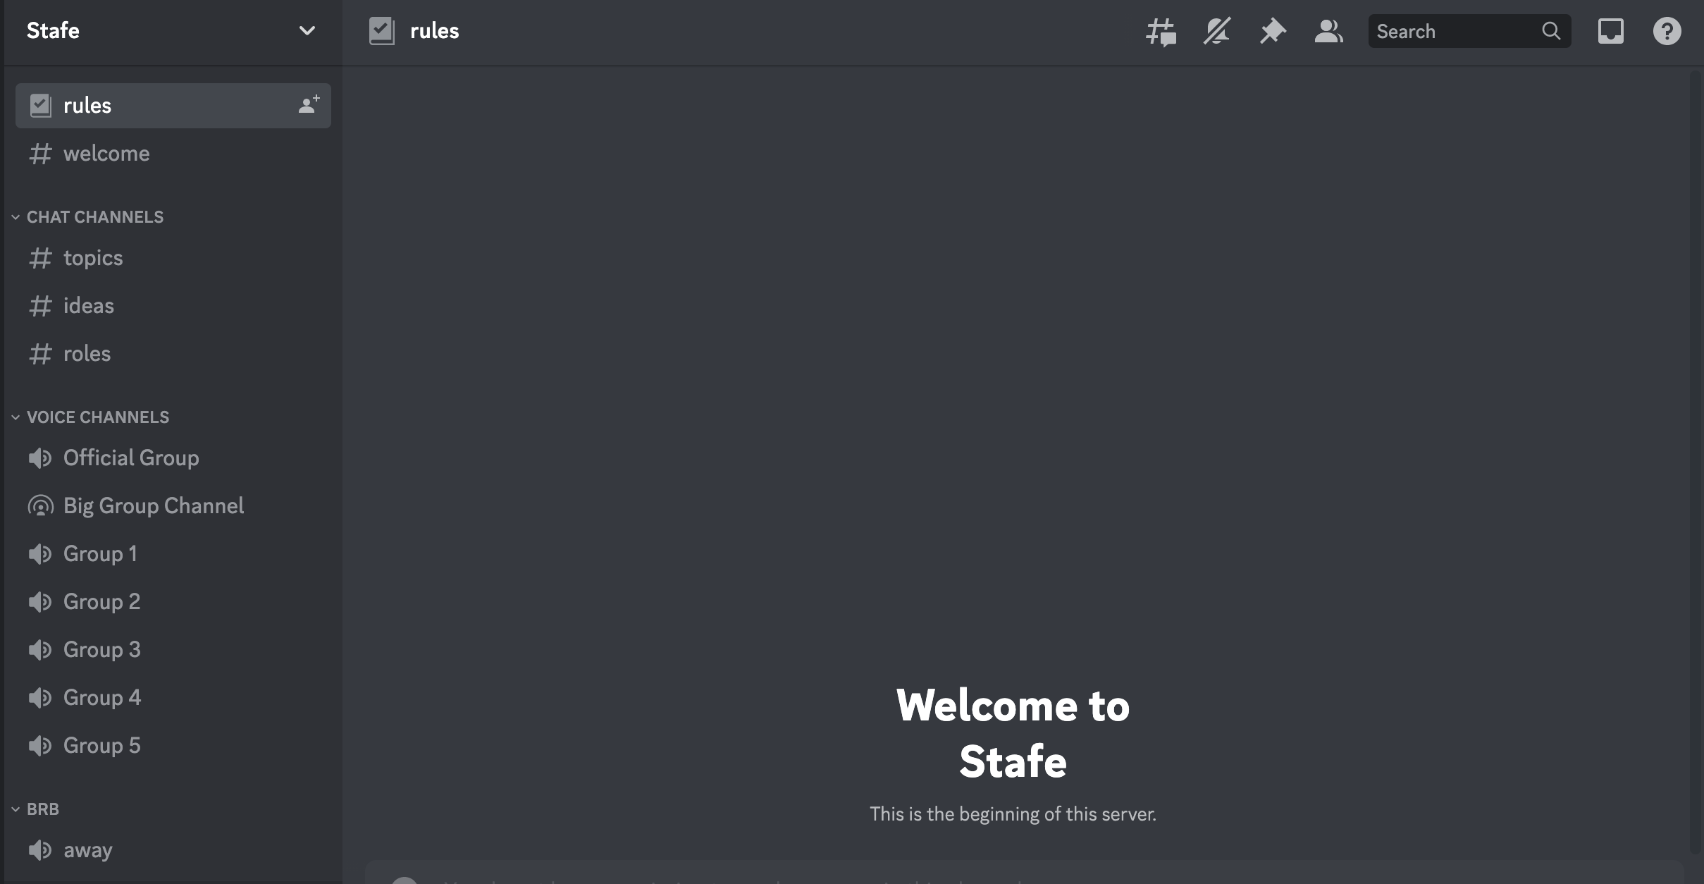Create an invite from the rules channel
The image size is (1704, 884).
pyautogui.click(x=308, y=105)
